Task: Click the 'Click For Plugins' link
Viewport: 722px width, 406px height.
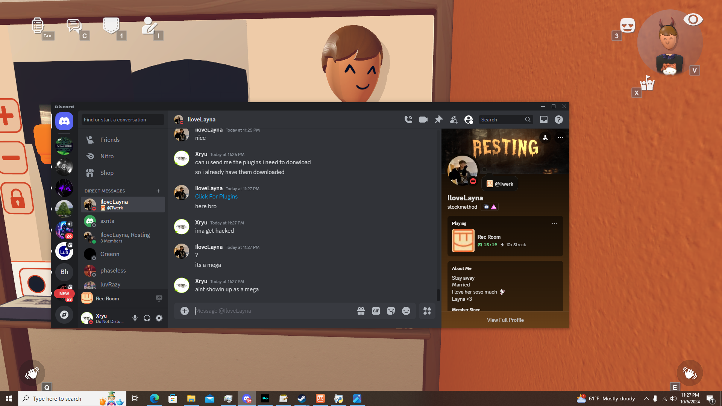Action: point(216,197)
